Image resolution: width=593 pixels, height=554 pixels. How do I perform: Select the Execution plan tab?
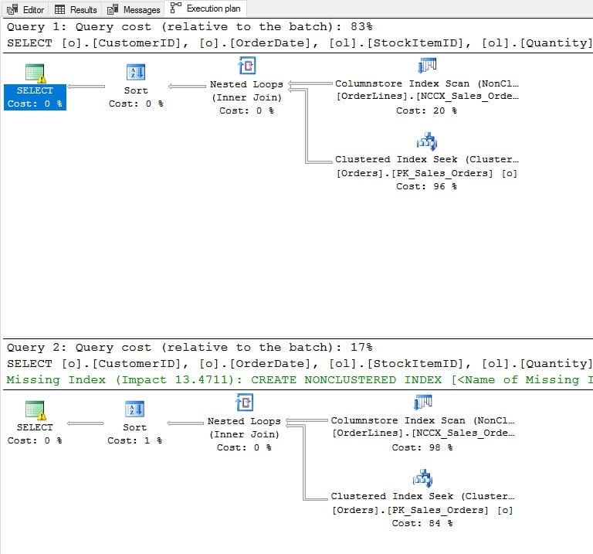coord(205,8)
